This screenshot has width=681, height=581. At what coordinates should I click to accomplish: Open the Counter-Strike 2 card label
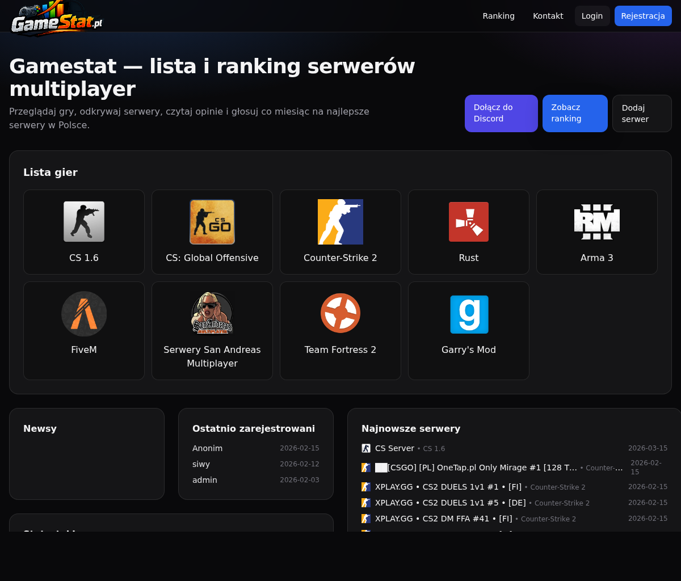pyautogui.click(x=340, y=258)
